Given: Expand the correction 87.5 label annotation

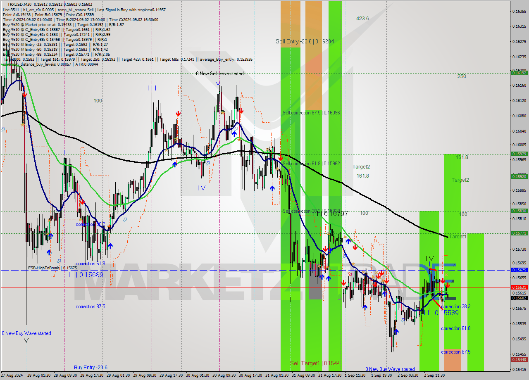Looking at the screenshot, I should 91,306.
